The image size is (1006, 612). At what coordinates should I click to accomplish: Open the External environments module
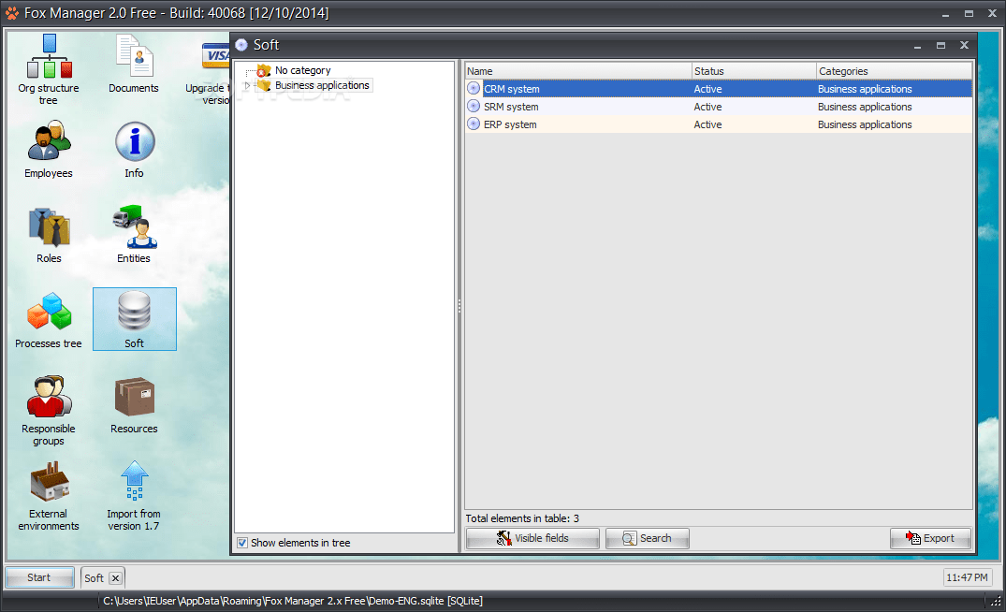click(49, 487)
